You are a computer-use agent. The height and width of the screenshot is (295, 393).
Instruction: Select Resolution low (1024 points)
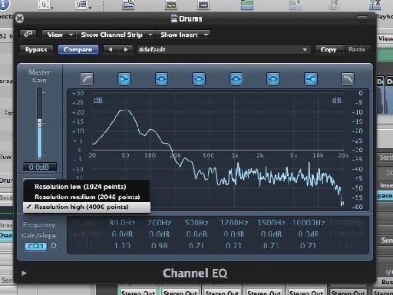point(87,187)
